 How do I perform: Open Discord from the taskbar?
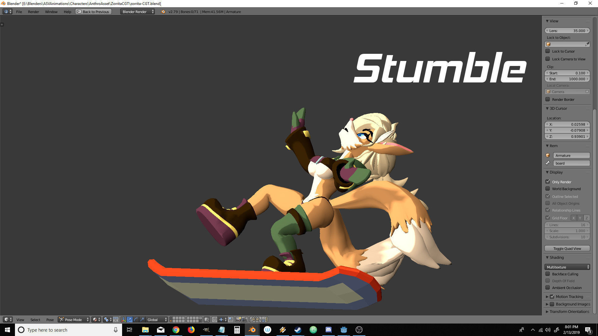coord(329,330)
